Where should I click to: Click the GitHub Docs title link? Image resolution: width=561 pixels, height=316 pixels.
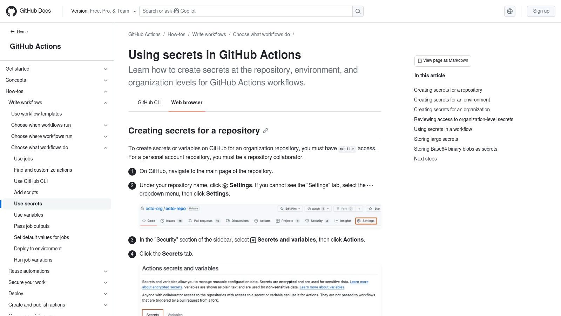coord(35,11)
